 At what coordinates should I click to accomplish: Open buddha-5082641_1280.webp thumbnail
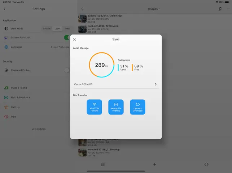pos(82,19)
